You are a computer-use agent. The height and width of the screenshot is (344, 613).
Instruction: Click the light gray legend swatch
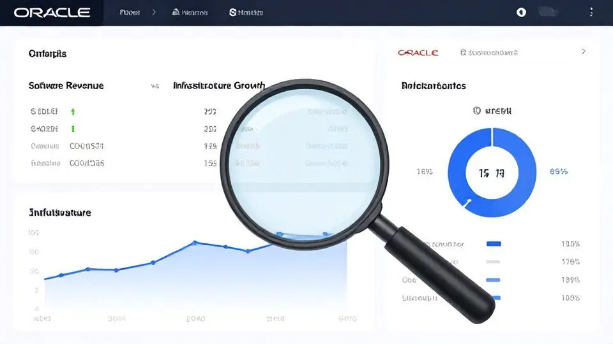[493, 261]
